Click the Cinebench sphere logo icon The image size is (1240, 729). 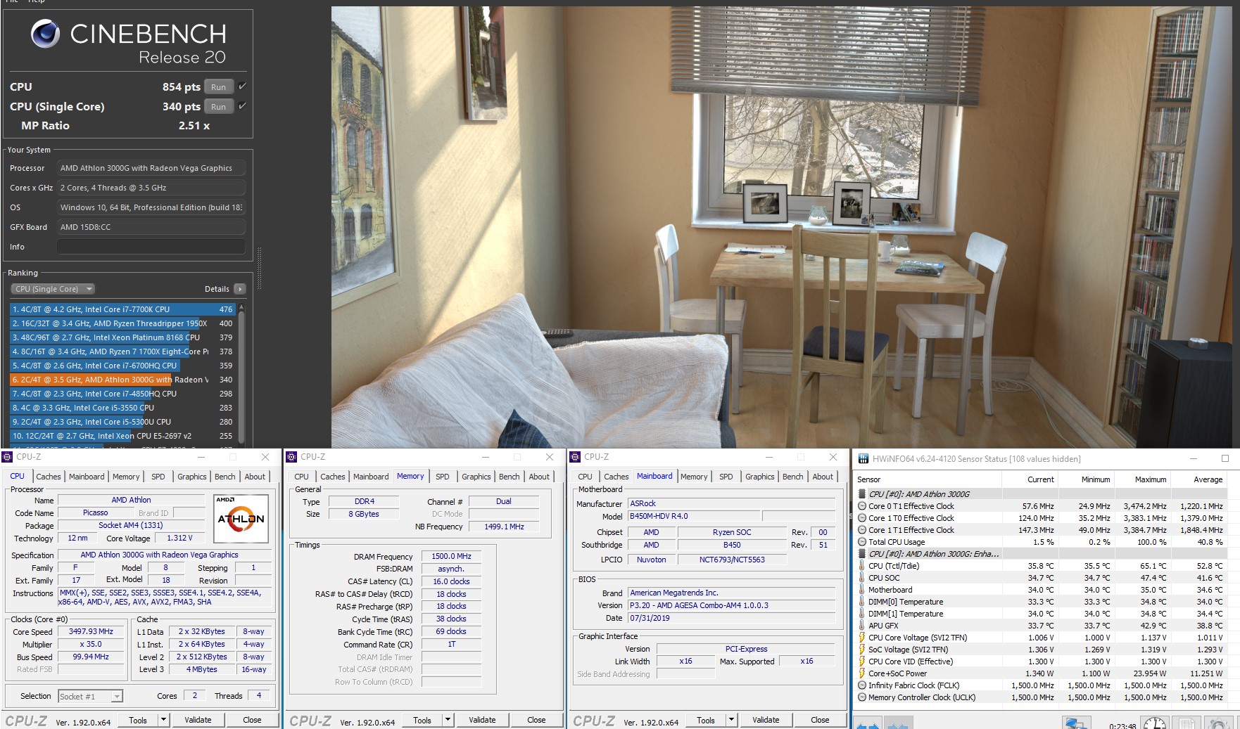click(x=45, y=33)
